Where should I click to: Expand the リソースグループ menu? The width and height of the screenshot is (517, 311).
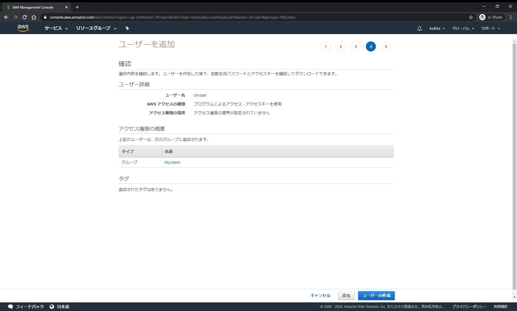coord(96,28)
